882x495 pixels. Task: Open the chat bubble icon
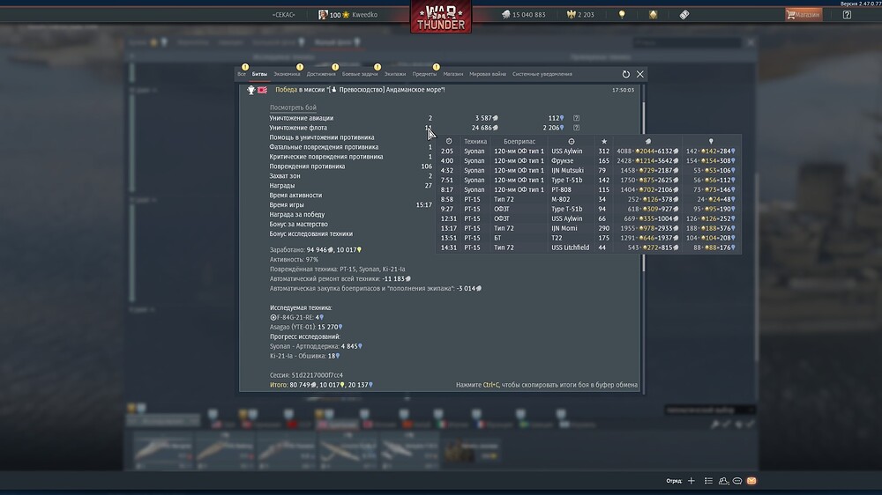point(736,481)
